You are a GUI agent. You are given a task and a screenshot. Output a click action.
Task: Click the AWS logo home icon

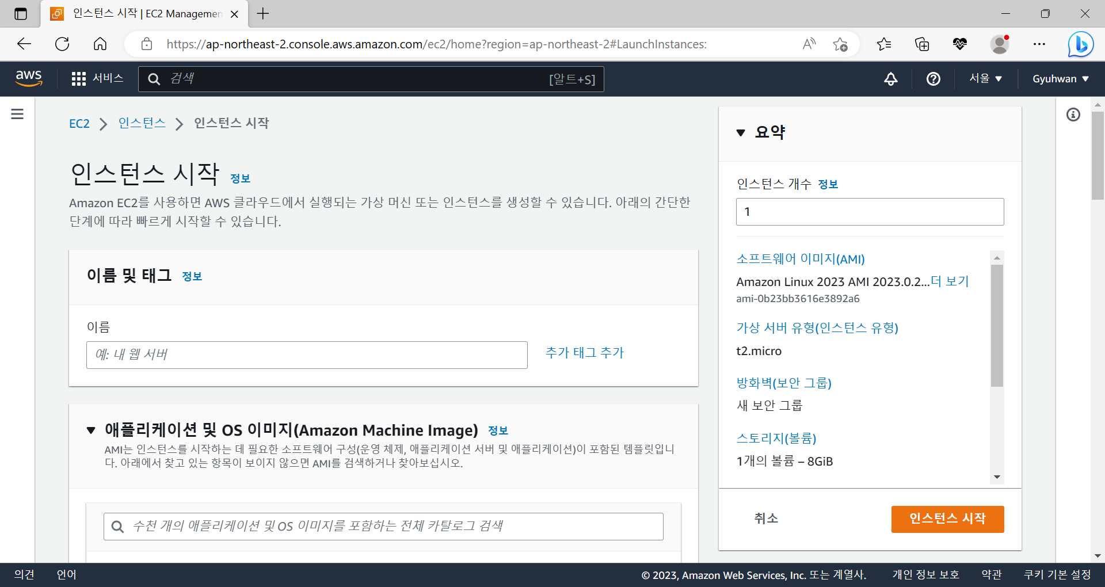(29, 78)
